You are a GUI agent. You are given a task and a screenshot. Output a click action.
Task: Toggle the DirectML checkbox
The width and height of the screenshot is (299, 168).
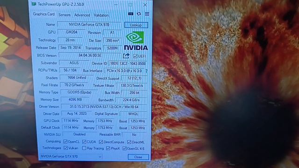[x=129, y=142]
